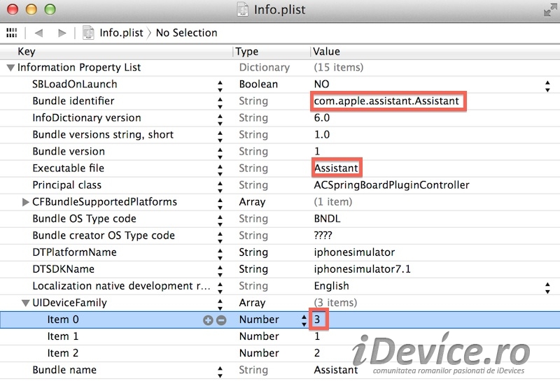Go back with the left arrow
Viewport: 560px width, 381px height.
[x=39, y=33]
